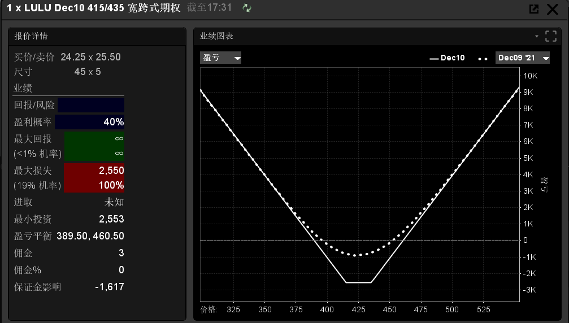Screen dimensions: 569x323
Task: Click the 佣金% value 0
Action: point(121,270)
